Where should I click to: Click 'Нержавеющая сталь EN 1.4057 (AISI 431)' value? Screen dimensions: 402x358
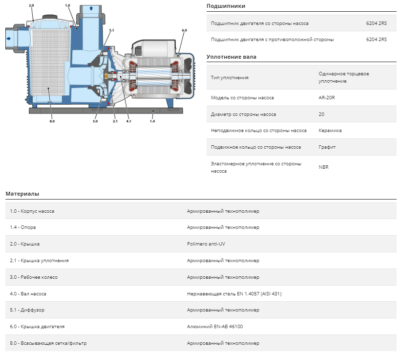click(234, 294)
